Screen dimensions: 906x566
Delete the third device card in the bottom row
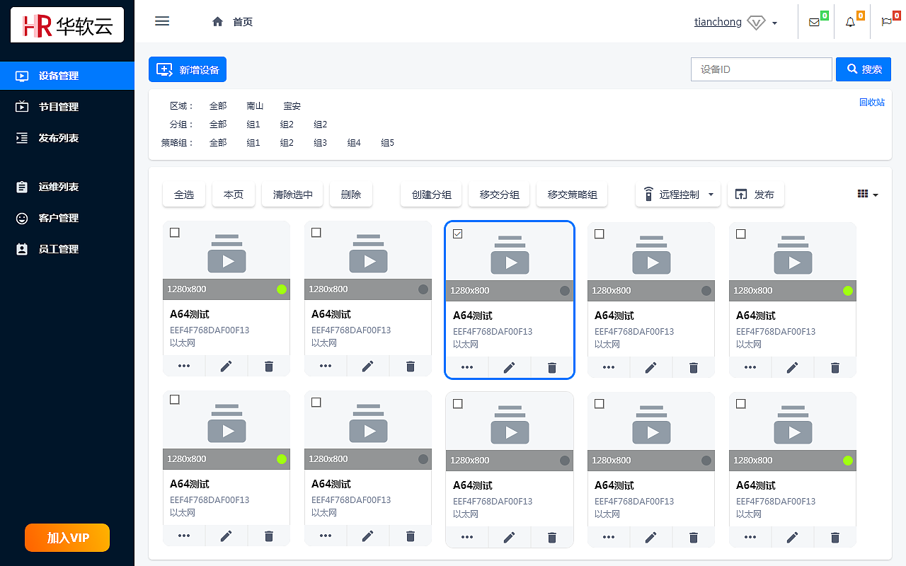[x=552, y=537]
